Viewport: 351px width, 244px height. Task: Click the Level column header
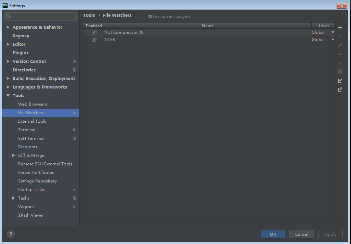coord(324,26)
